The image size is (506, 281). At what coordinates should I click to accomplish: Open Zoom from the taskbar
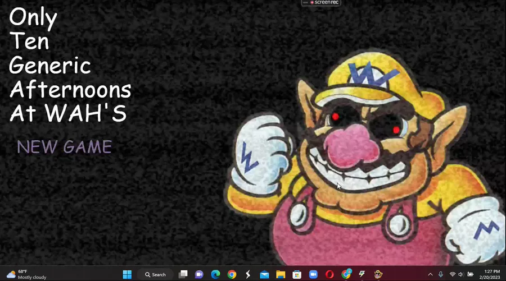tap(313, 275)
